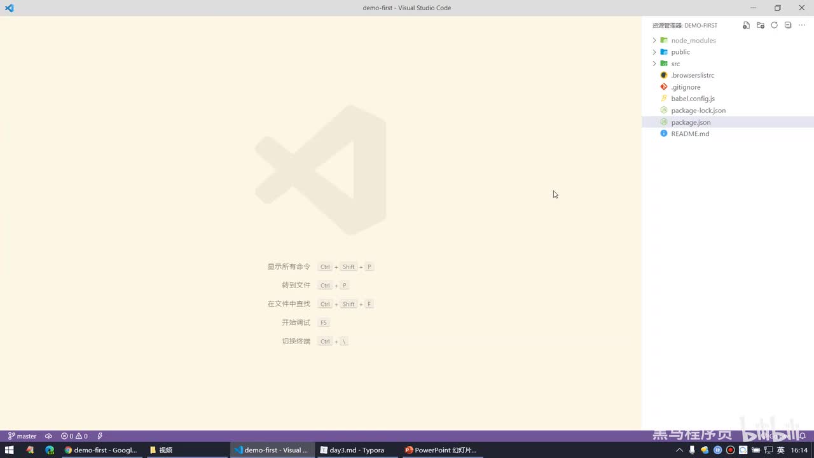
Task: Click the VS Code logo in title bar
Action: click(9, 8)
